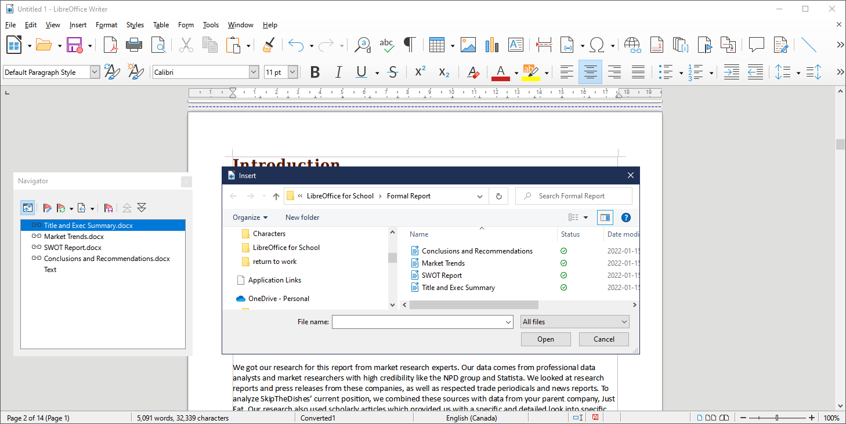
Task: Switch paragraph to justified alignment
Action: click(x=638, y=72)
